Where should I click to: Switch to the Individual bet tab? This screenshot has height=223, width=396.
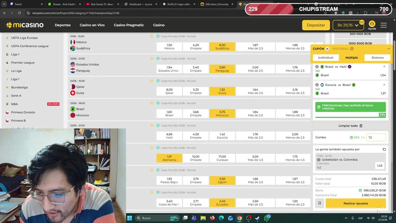click(x=325, y=58)
